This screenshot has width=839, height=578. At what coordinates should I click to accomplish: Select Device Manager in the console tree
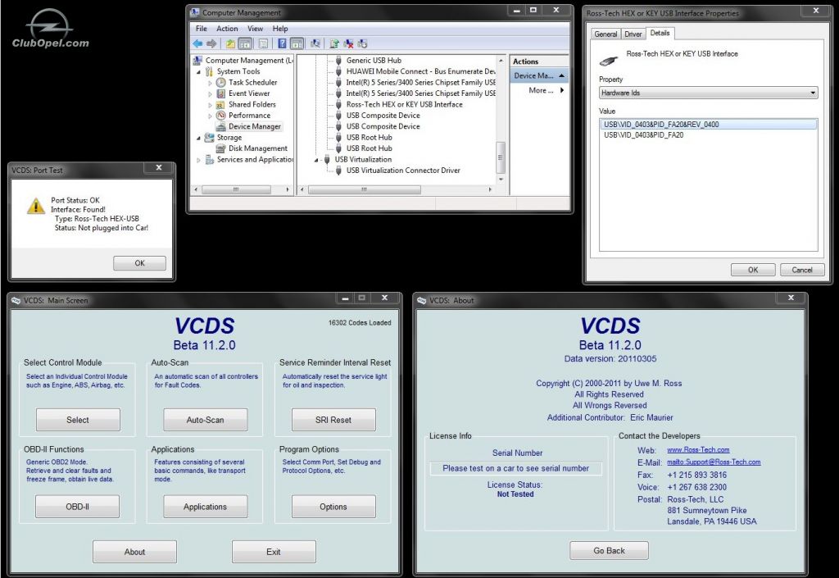(x=254, y=126)
